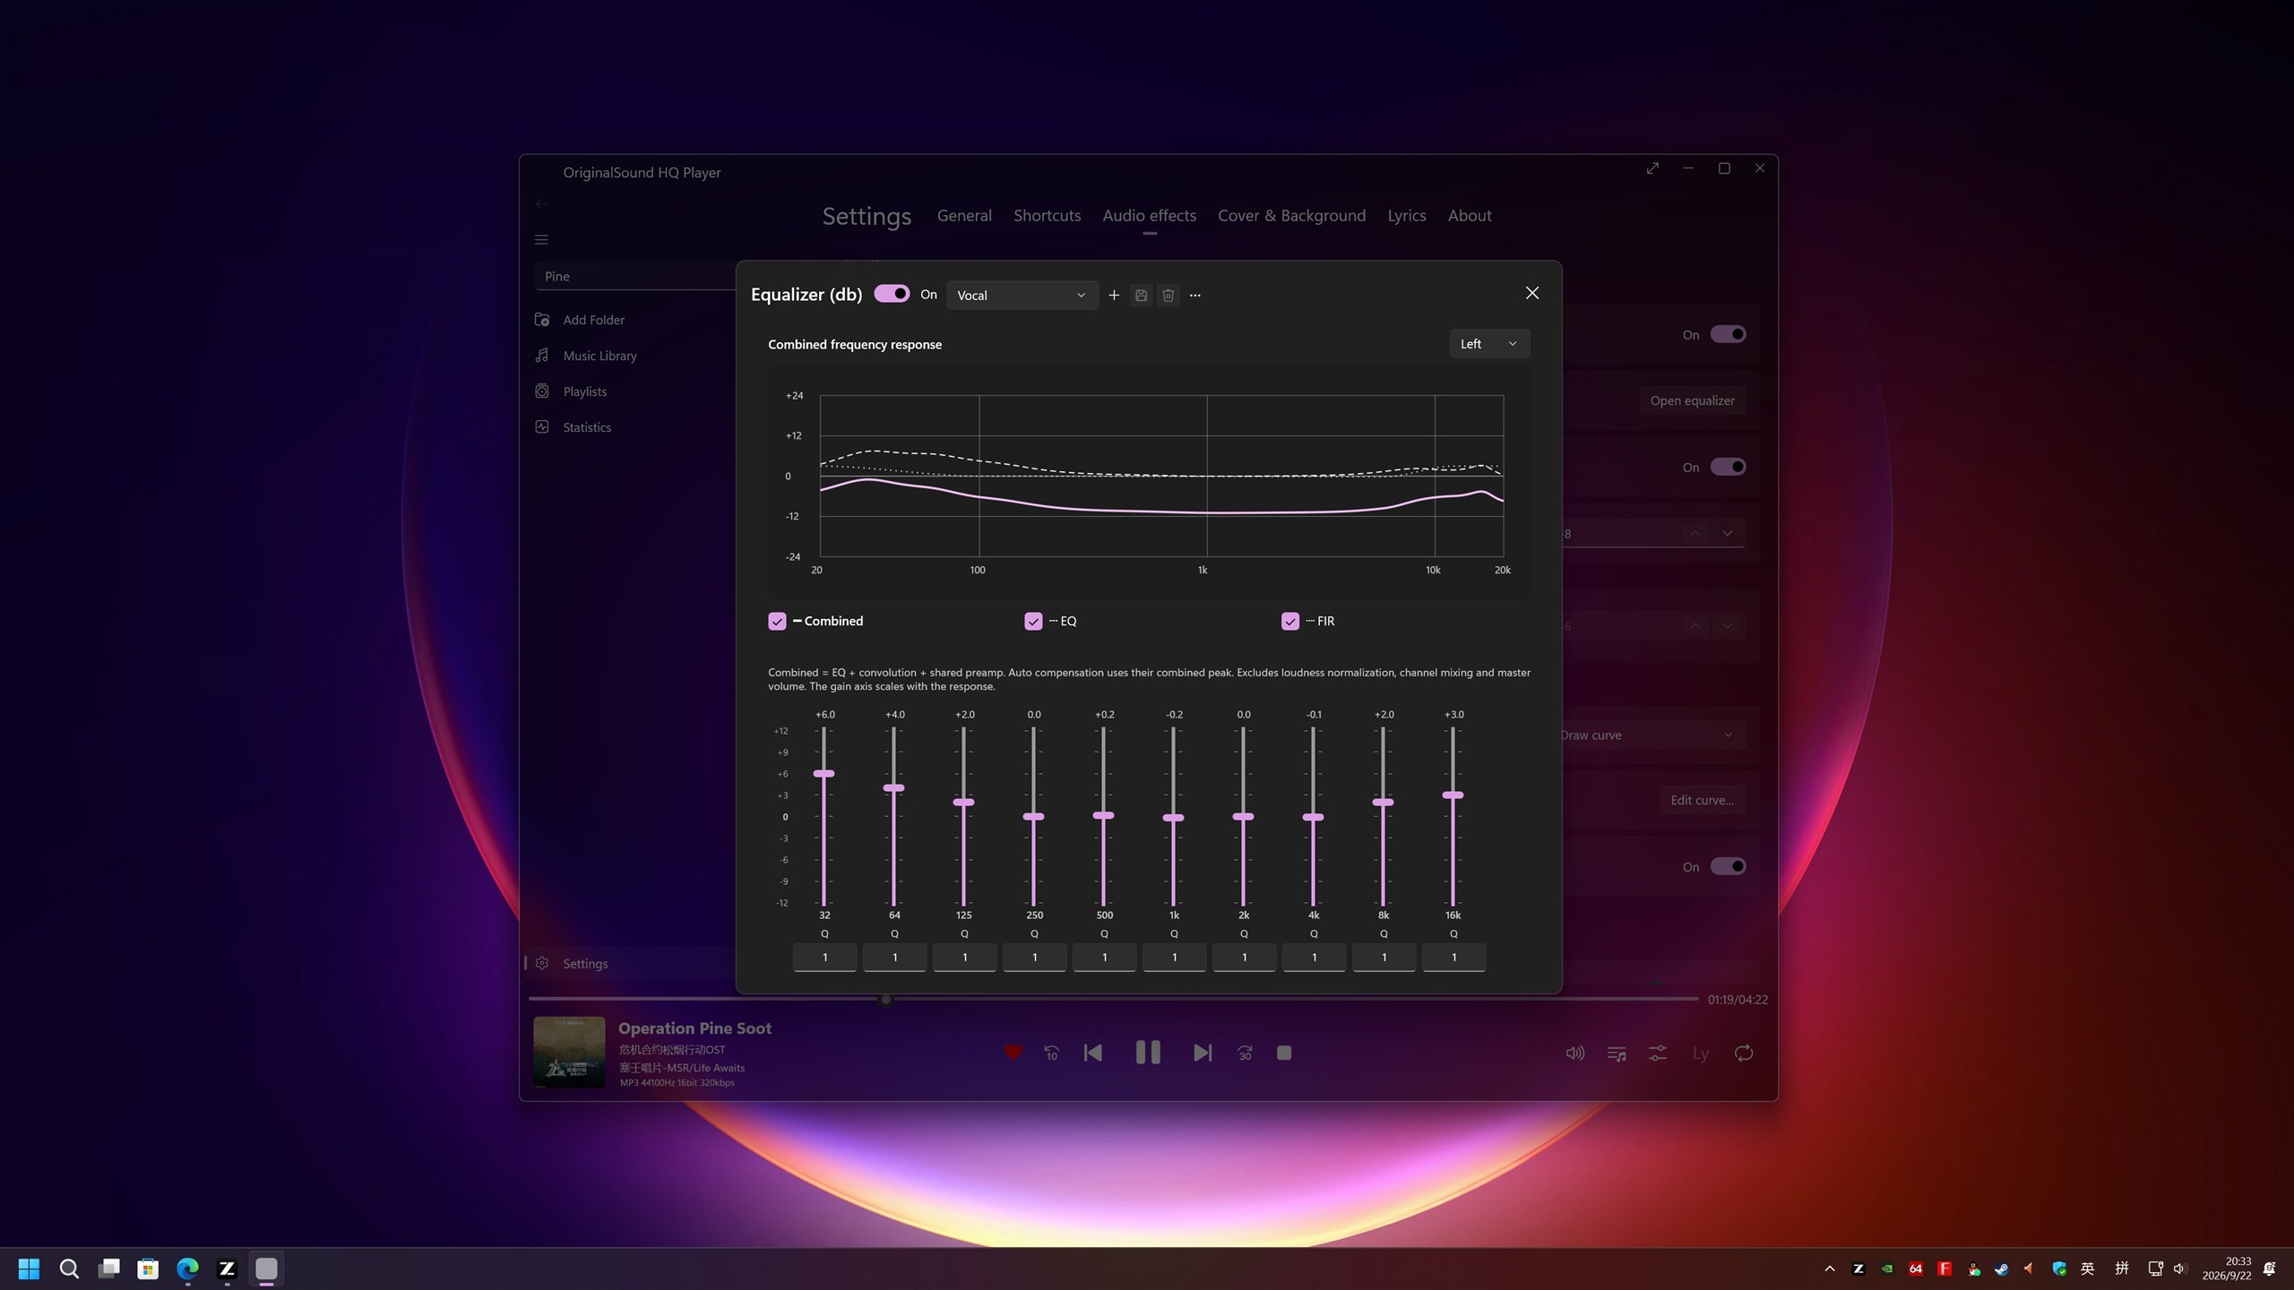Switch to the Audio effects tab
The height and width of the screenshot is (1290, 2294).
pyautogui.click(x=1149, y=215)
